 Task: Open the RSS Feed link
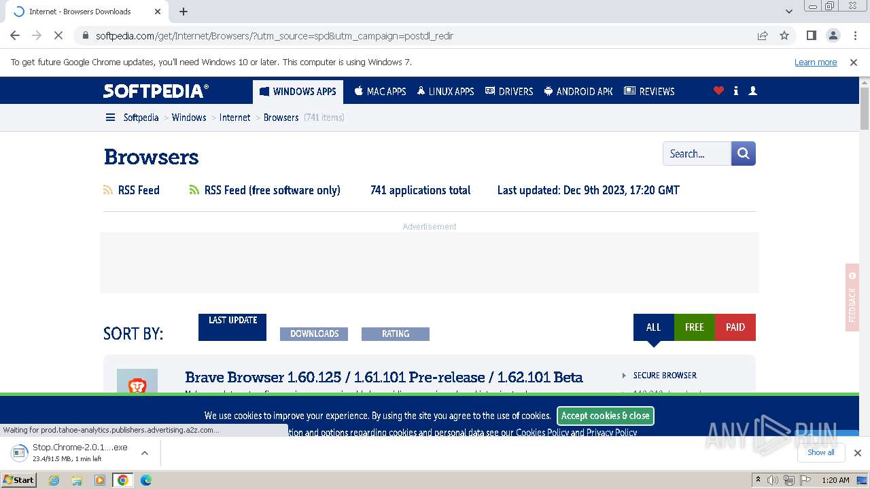pyautogui.click(x=132, y=190)
